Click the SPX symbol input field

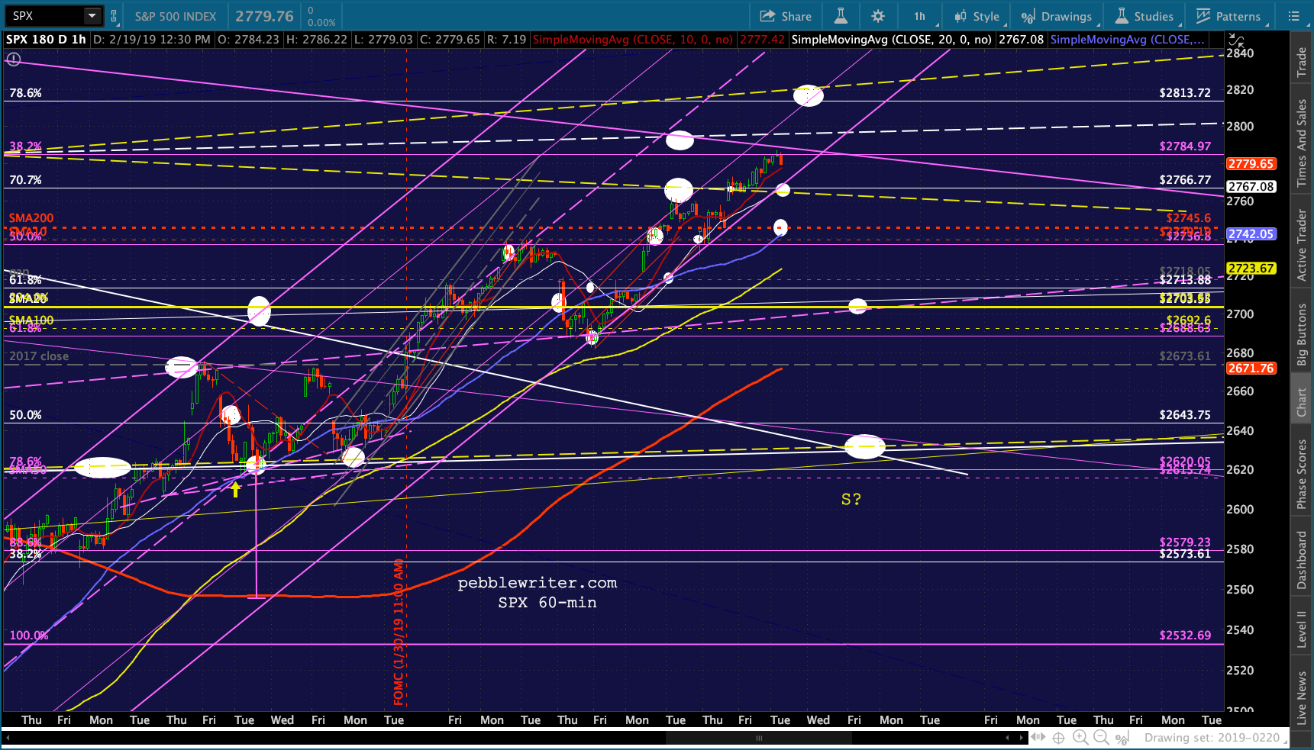(x=44, y=16)
